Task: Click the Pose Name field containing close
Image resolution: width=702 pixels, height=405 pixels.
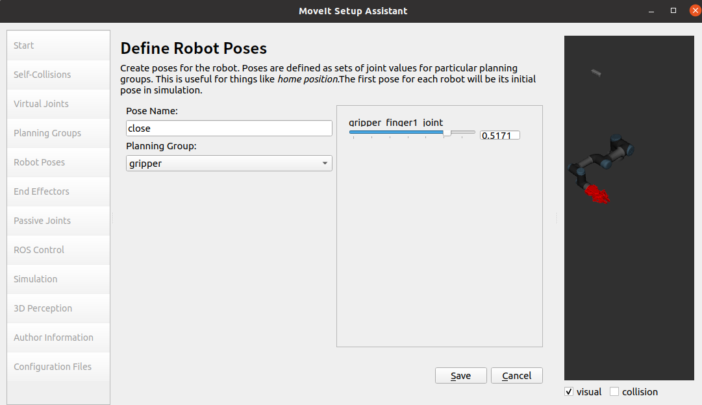Action: [229, 128]
